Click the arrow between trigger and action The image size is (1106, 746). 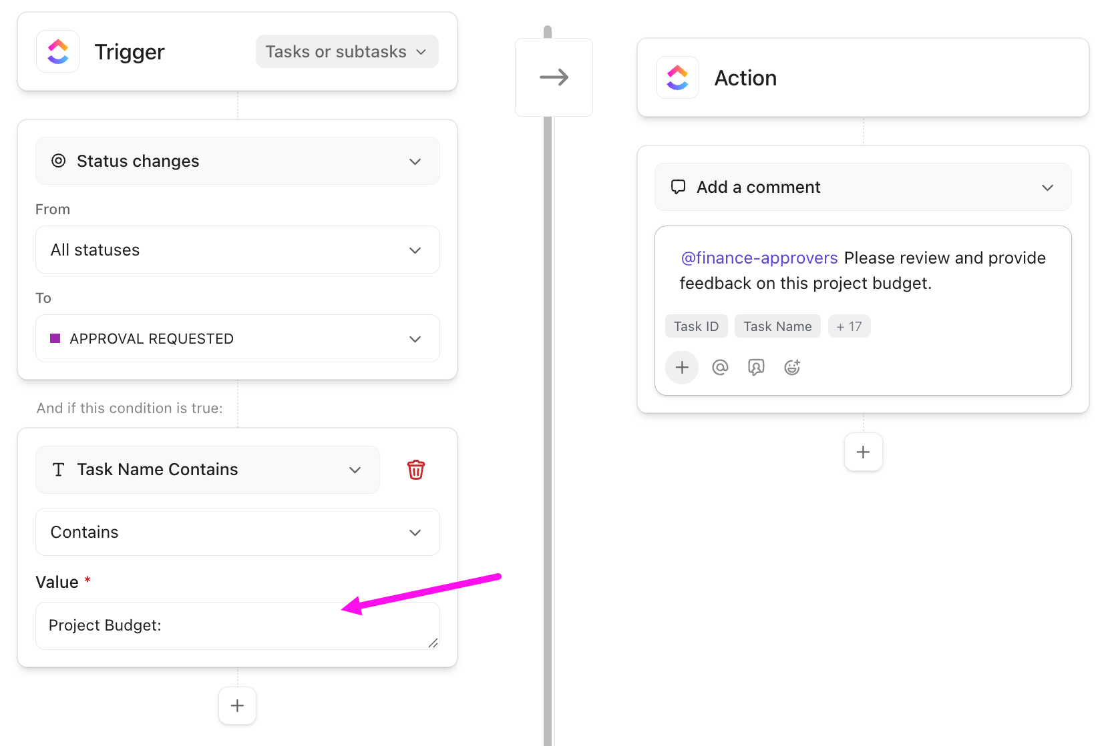coord(554,77)
